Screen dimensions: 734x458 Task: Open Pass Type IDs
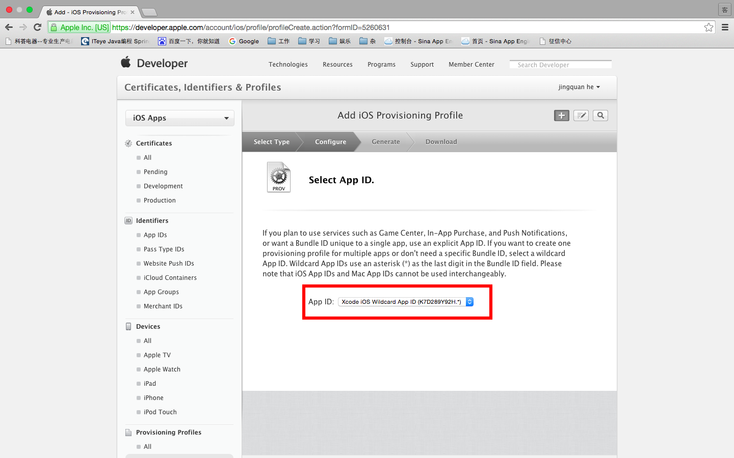(164, 249)
